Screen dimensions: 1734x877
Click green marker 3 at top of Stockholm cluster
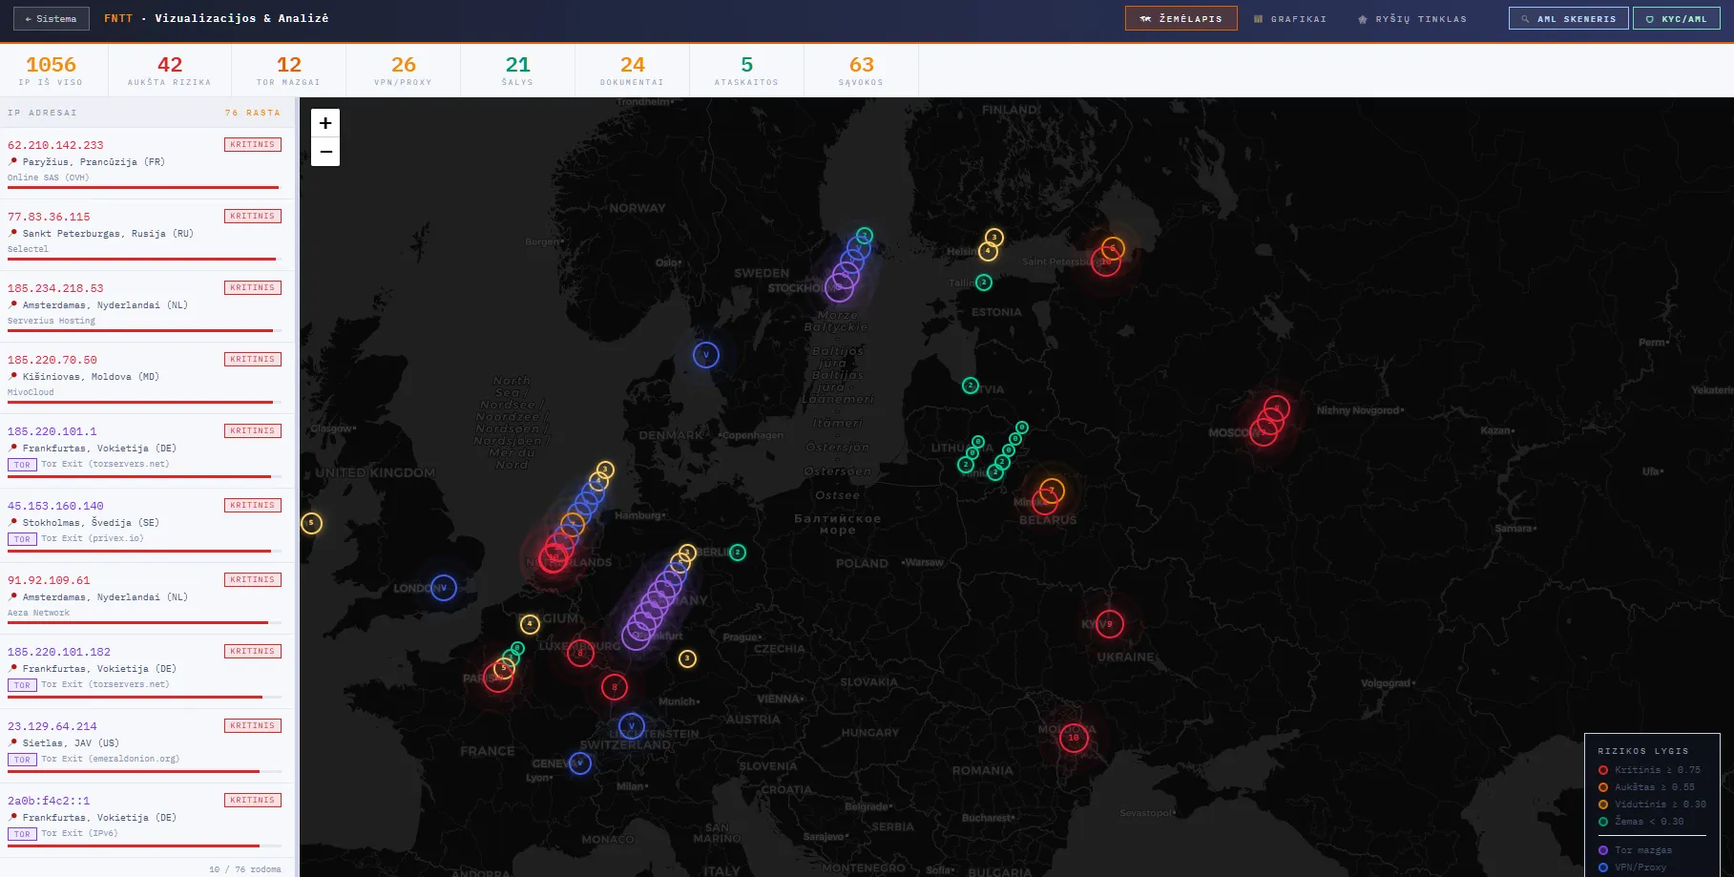864,235
